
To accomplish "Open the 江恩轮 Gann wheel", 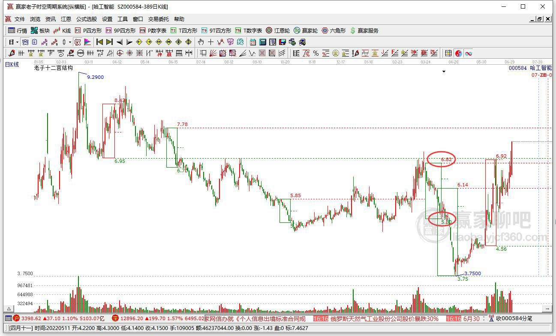I will click(278, 30).
